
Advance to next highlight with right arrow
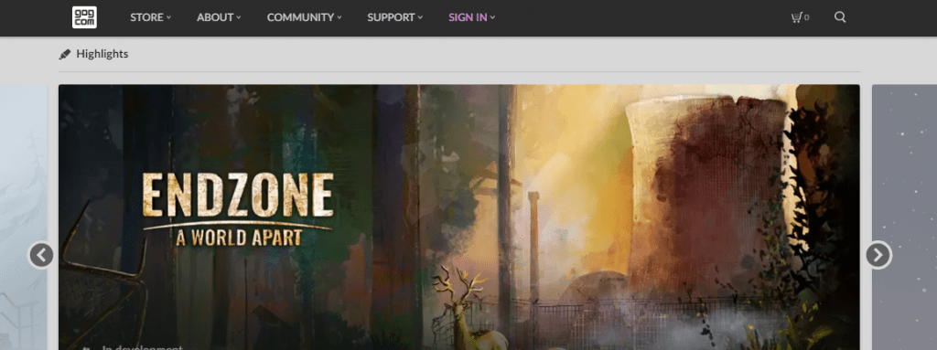(878, 255)
